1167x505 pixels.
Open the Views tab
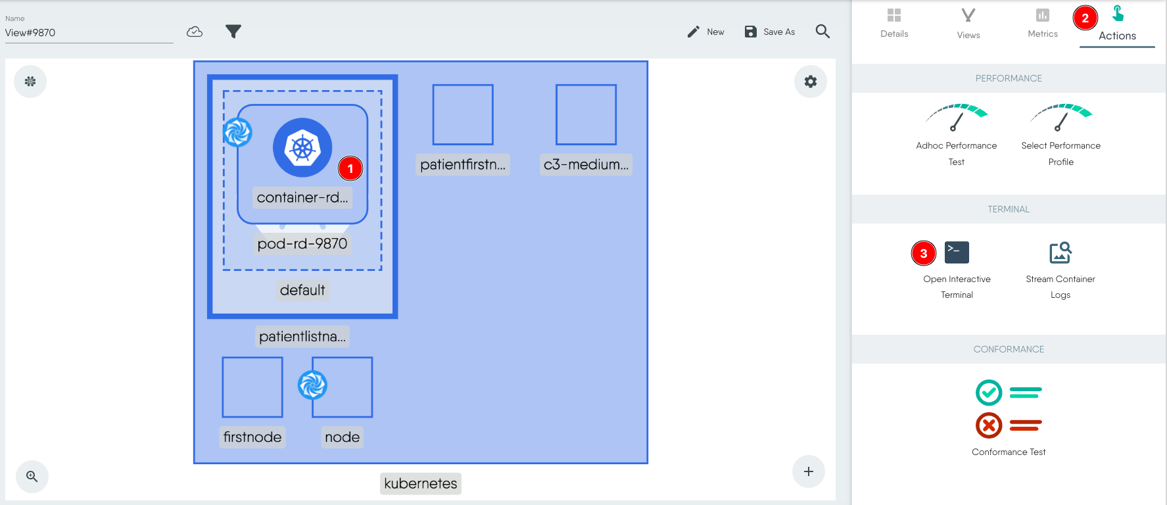968,23
